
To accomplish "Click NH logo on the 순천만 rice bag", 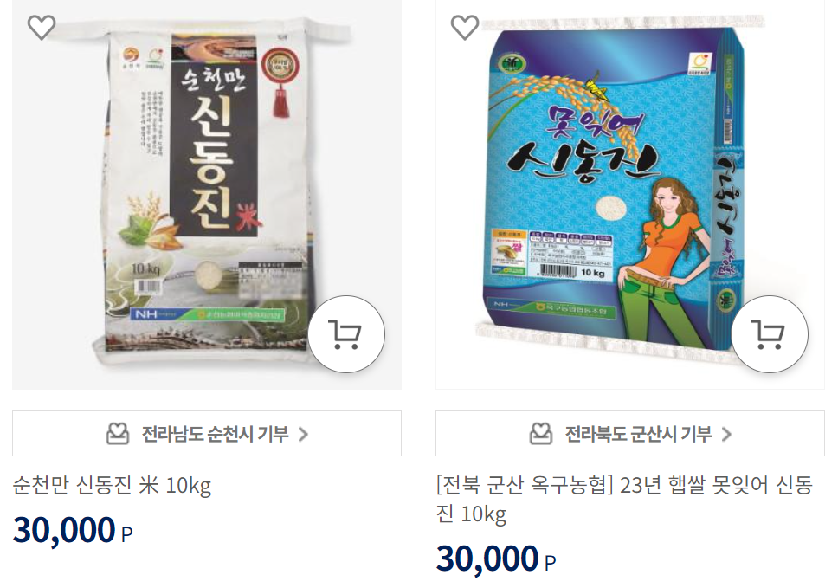I will [145, 315].
